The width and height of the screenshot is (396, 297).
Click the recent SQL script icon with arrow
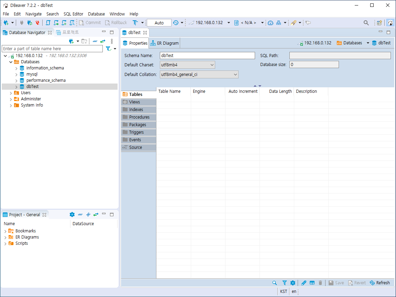56,23
